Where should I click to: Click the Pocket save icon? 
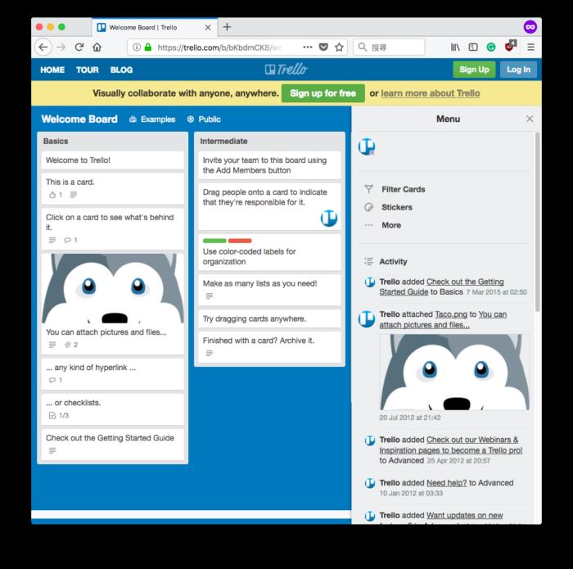(x=323, y=47)
